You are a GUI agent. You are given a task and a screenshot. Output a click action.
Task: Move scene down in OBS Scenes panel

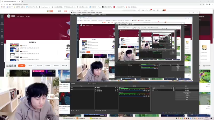(78, 111)
